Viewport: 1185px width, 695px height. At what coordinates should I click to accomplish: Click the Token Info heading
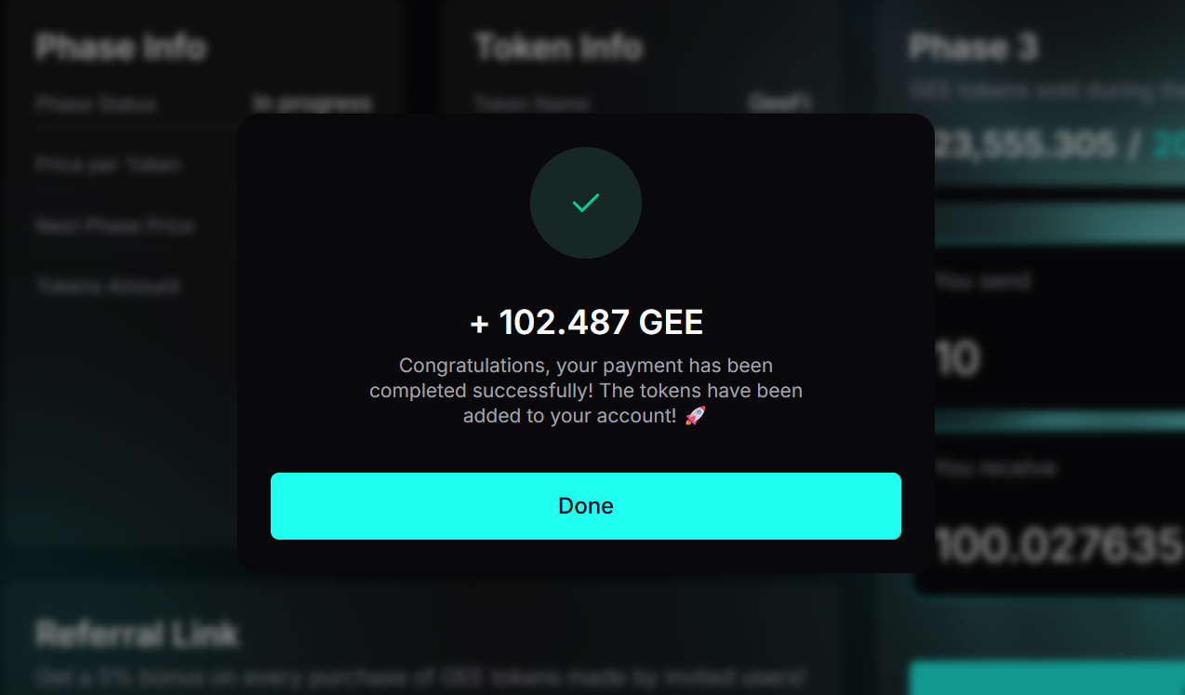coord(558,47)
